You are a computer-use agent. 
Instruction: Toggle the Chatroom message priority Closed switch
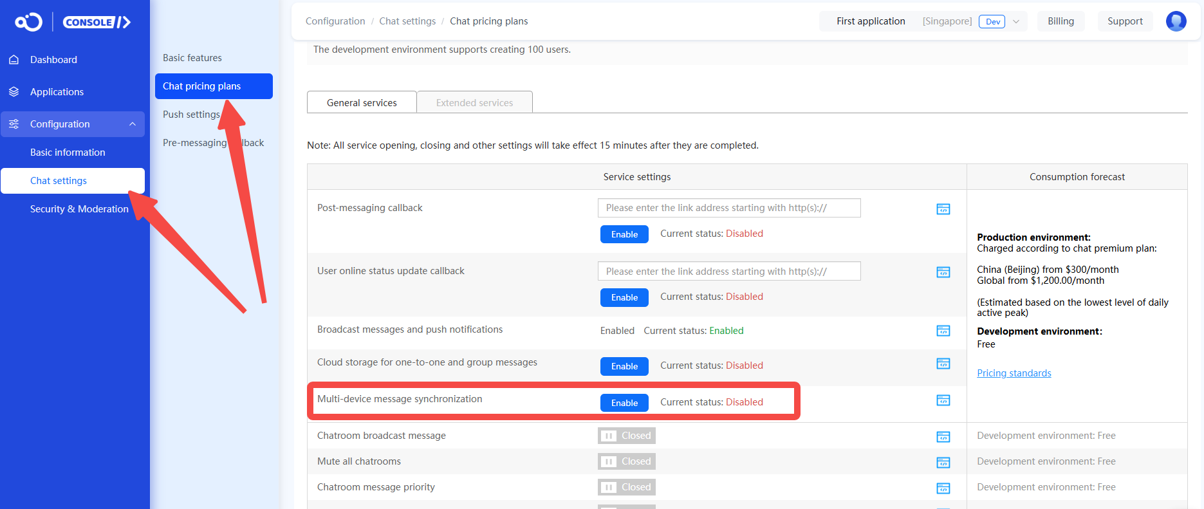pyautogui.click(x=626, y=487)
